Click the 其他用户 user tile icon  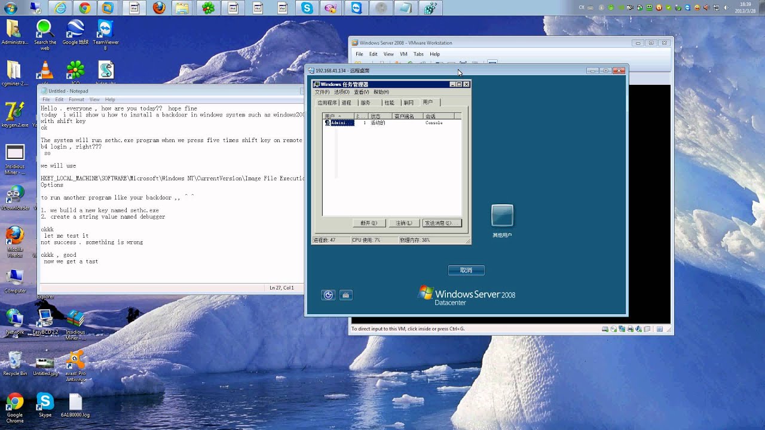pyautogui.click(x=502, y=216)
